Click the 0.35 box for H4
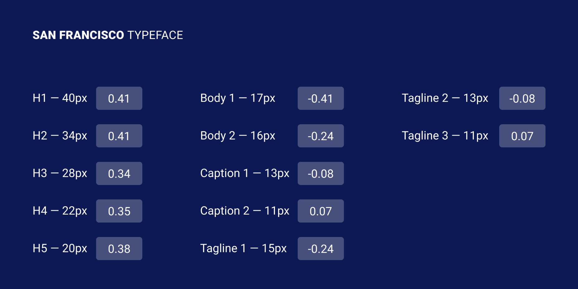 pos(119,211)
